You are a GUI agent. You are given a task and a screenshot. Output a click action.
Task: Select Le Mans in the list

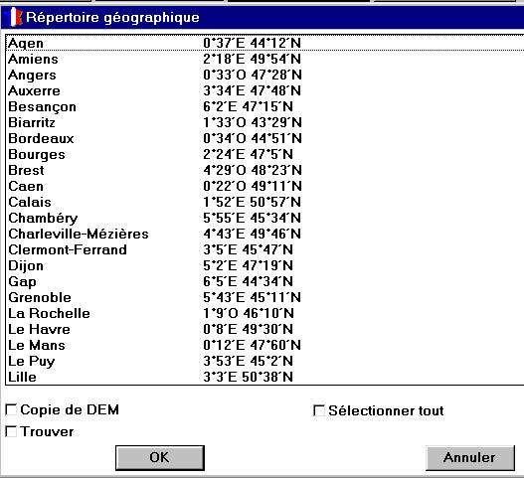tap(264, 345)
